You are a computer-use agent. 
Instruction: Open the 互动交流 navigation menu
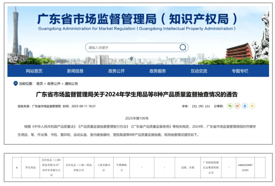[x=199, y=71]
